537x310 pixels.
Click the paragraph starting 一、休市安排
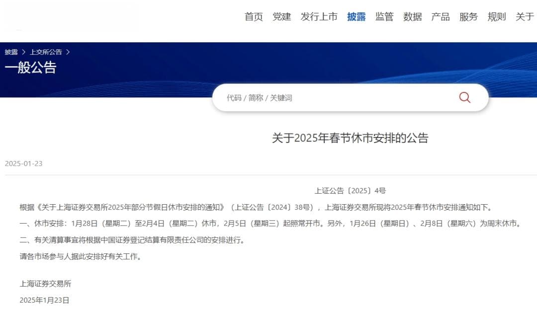click(x=271, y=224)
